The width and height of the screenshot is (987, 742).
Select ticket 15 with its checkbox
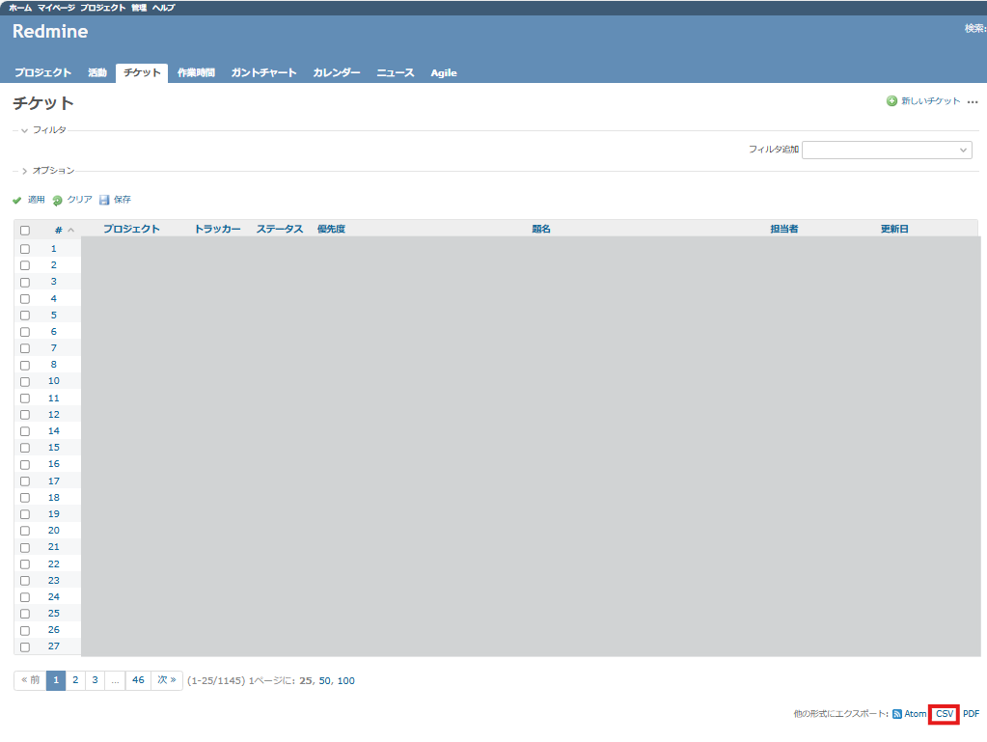pyautogui.click(x=24, y=447)
